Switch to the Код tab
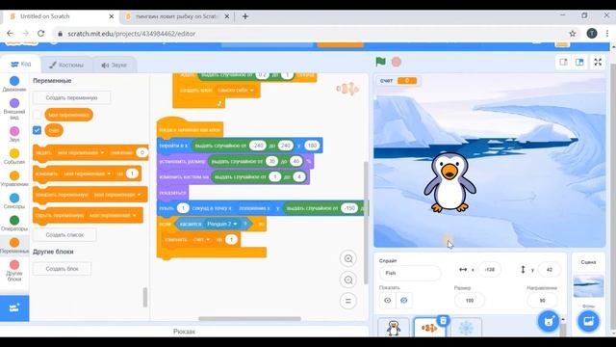Screen dimensions: 616x347 point(21,64)
